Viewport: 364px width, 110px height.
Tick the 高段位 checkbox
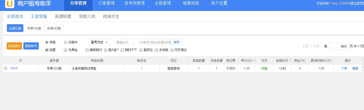pos(141,50)
